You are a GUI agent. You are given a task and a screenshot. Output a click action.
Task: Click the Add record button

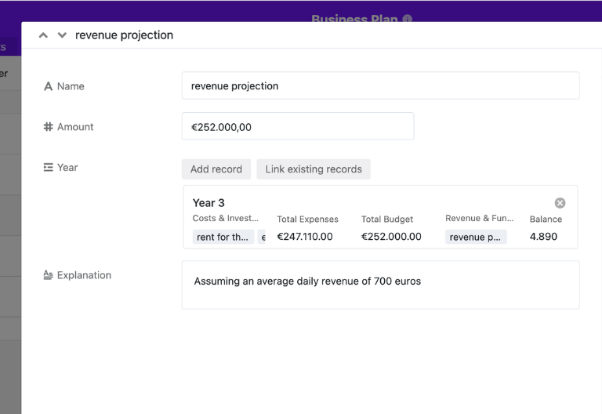pos(216,169)
